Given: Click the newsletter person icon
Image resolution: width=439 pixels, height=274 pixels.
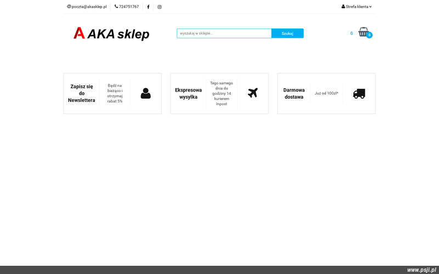Looking at the screenshot, I should (x=145, y=93).
